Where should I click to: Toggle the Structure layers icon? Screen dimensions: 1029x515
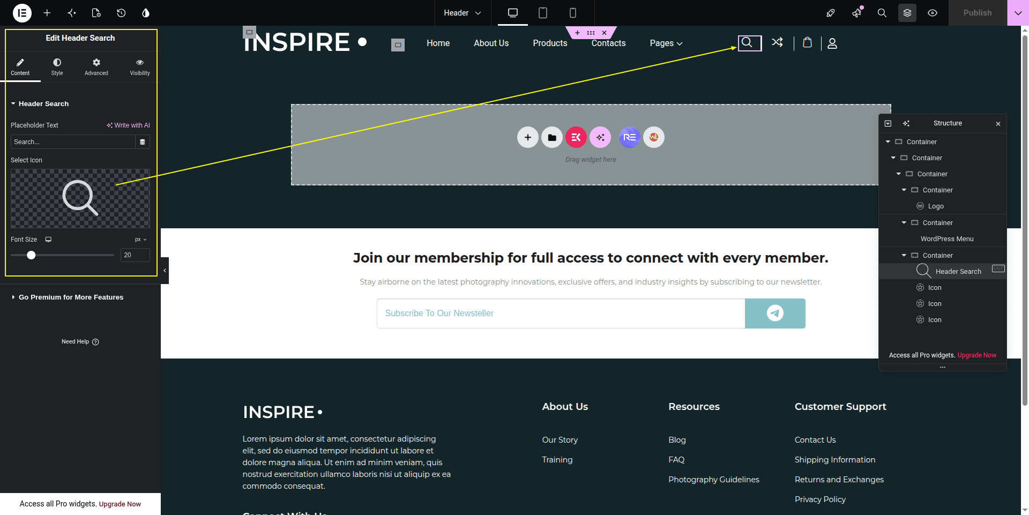(x=907, y=13)
